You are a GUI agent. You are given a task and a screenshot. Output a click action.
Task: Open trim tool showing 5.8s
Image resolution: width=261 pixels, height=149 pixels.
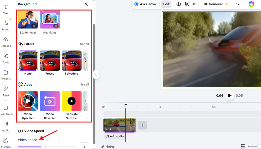tap(191, 4)
